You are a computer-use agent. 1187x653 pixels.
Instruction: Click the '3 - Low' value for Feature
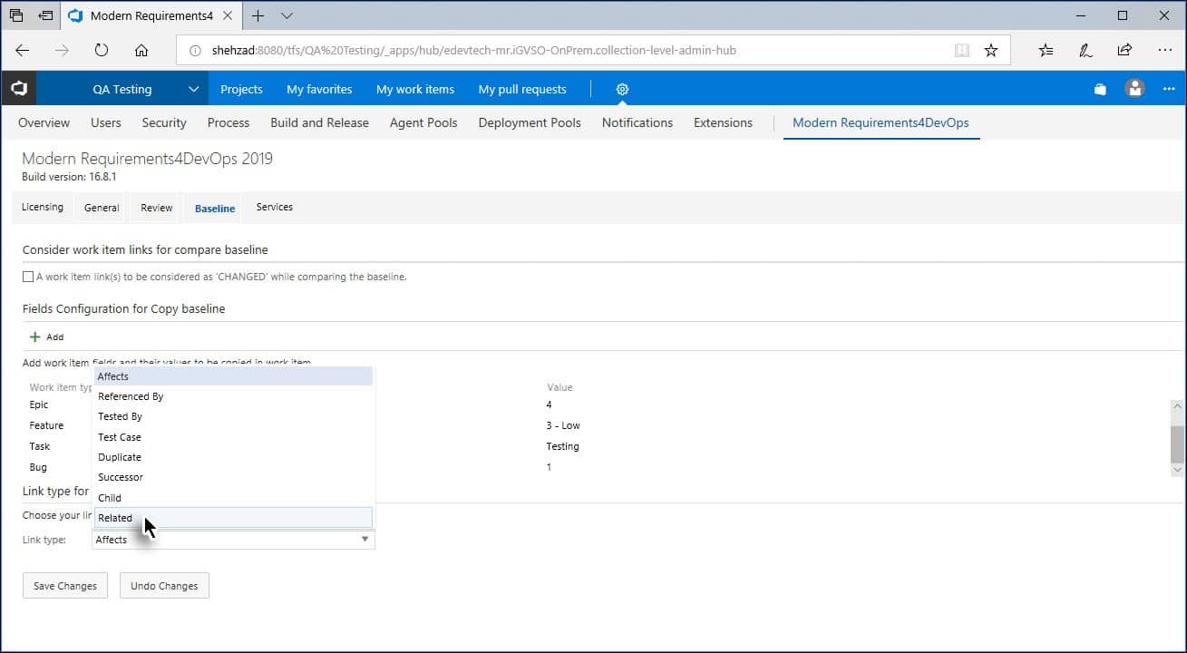coord(563,425)
